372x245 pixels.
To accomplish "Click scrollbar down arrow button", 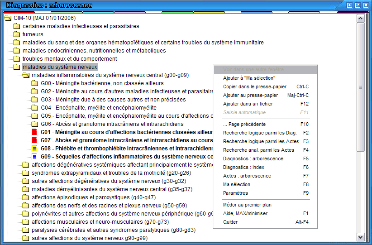I will click(360, 237).
